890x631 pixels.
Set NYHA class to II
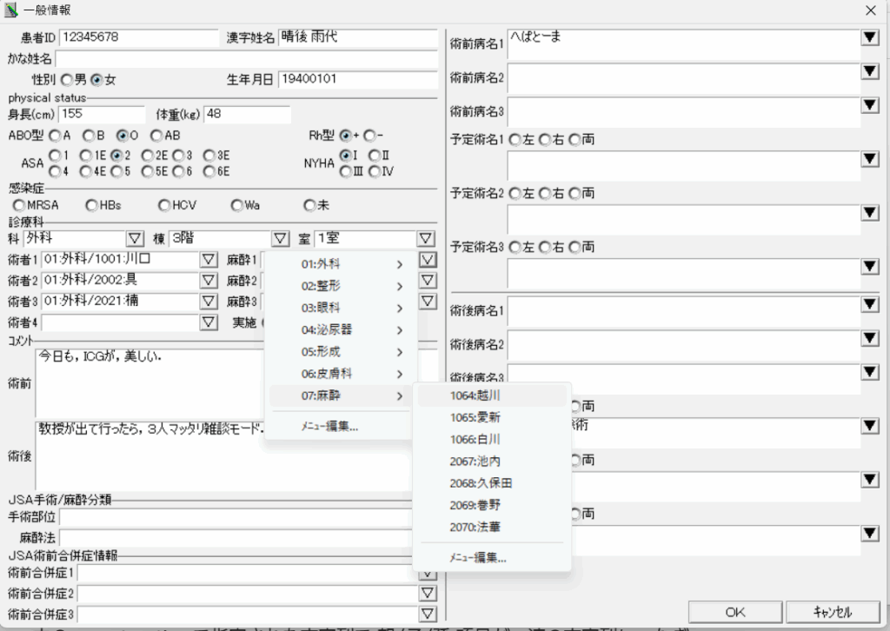coord(374,156)
